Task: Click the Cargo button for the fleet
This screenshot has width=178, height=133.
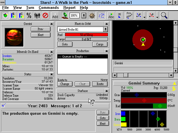Action: [100, 44]
